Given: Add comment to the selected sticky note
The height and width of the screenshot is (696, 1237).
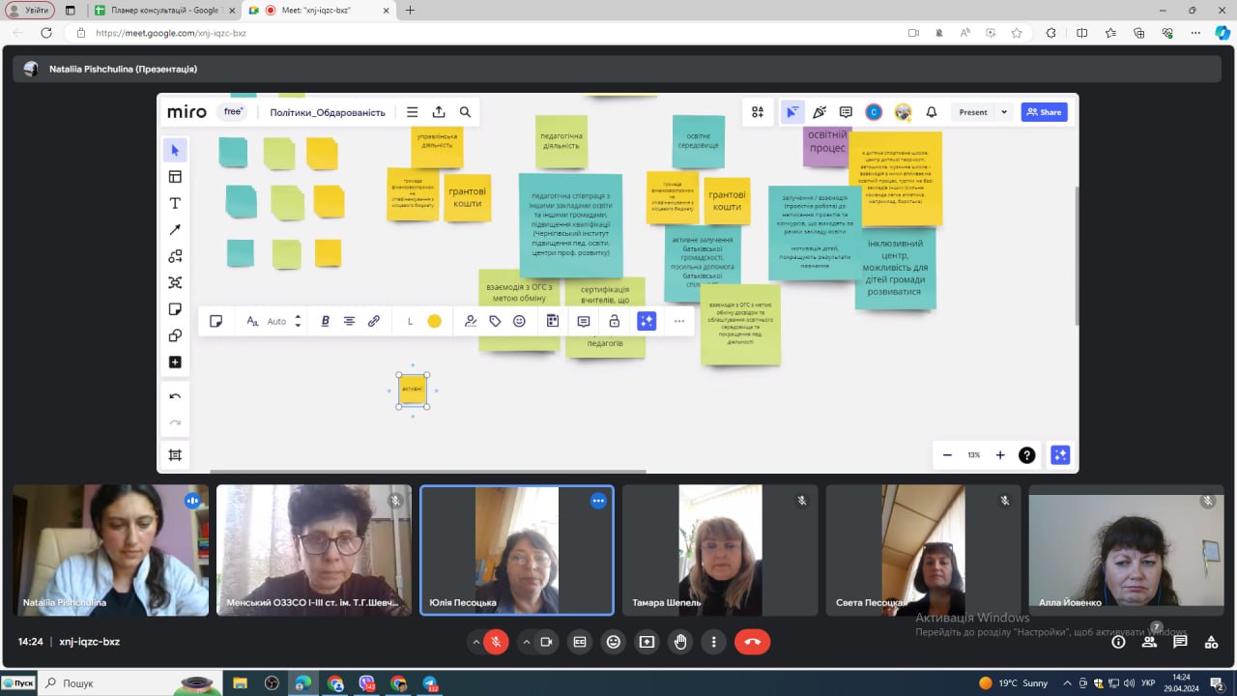Looking at the screenshot, I should coord(584,321).
